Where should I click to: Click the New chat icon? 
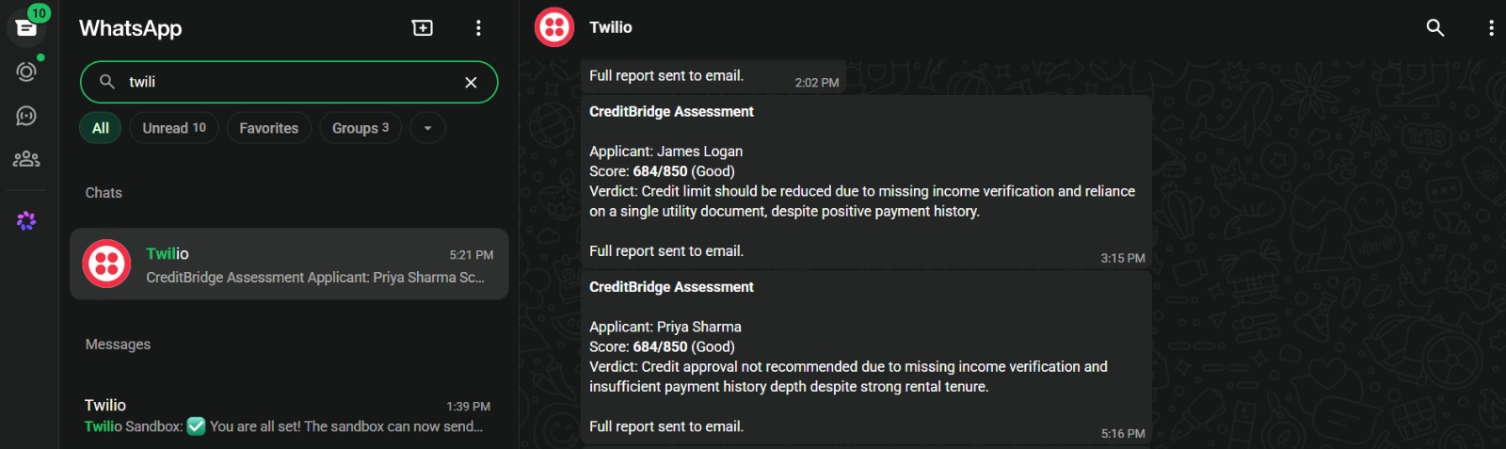point(423,28)
